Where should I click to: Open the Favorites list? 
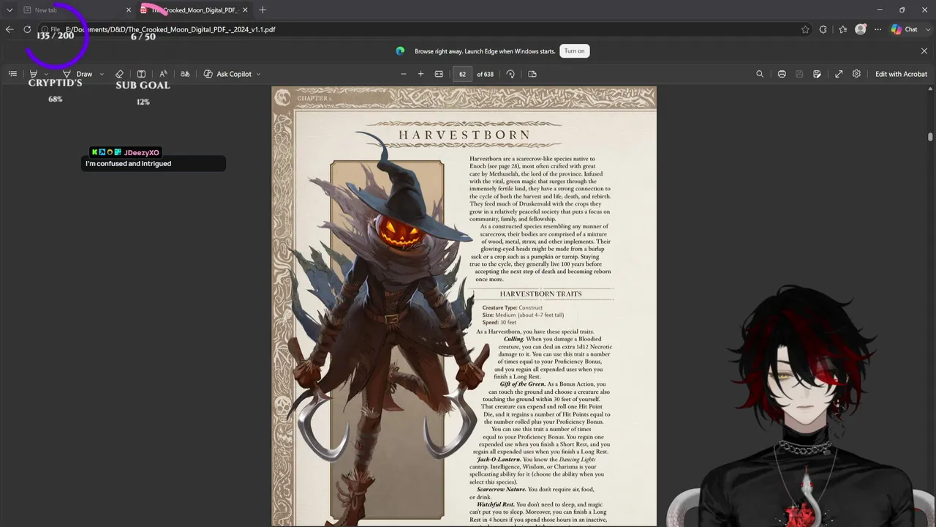843,29
